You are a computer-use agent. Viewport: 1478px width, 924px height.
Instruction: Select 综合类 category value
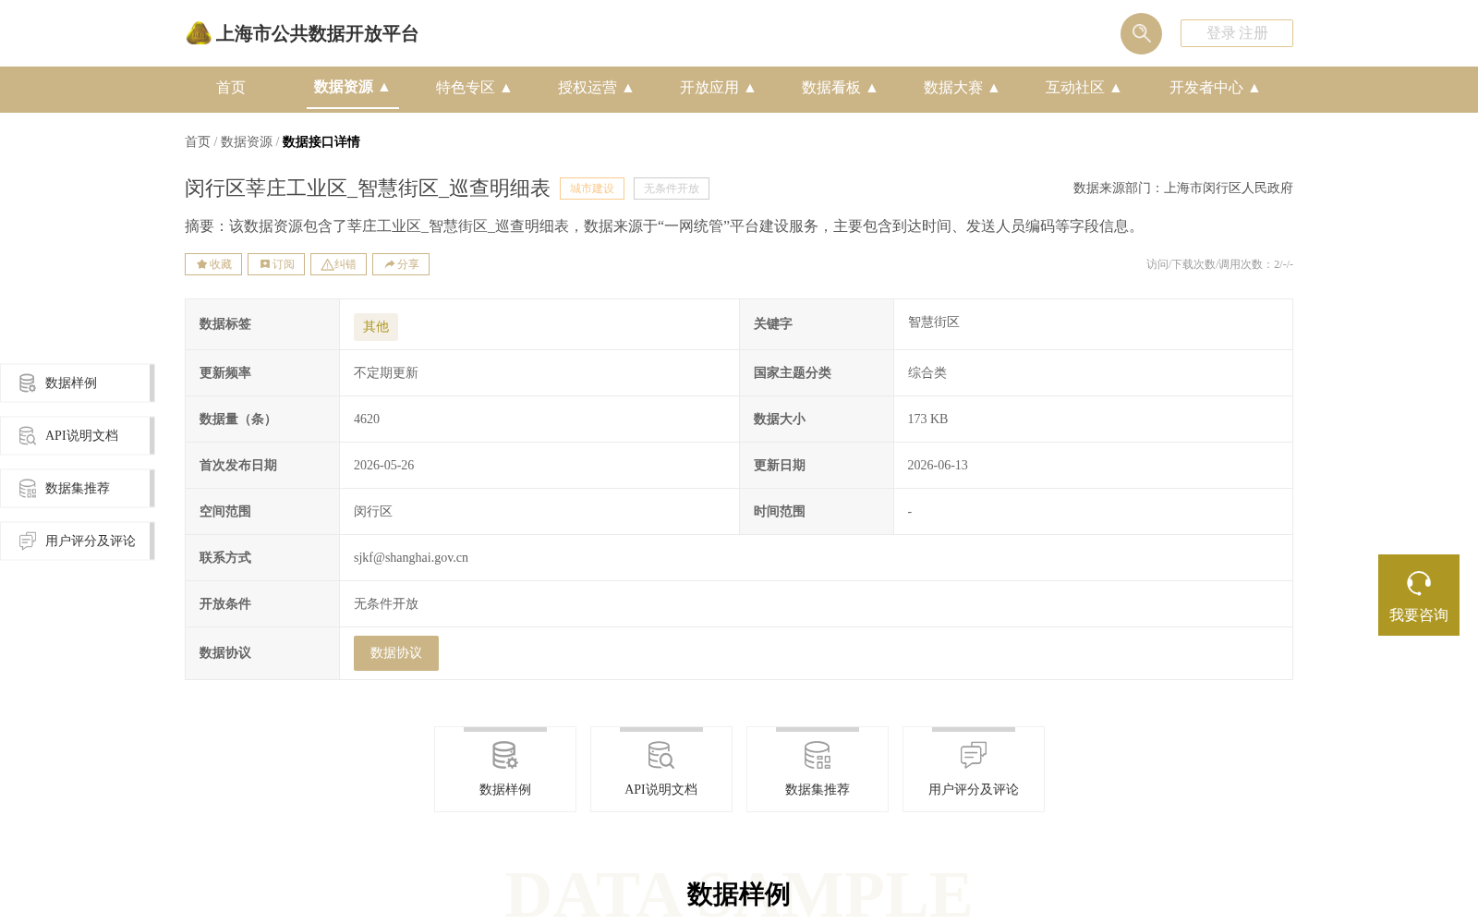(x=927, y=373)
